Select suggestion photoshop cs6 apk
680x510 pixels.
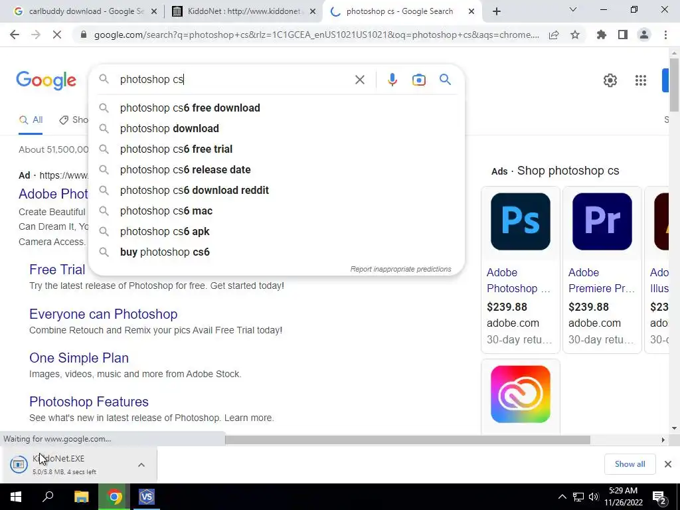pos(165,232)
